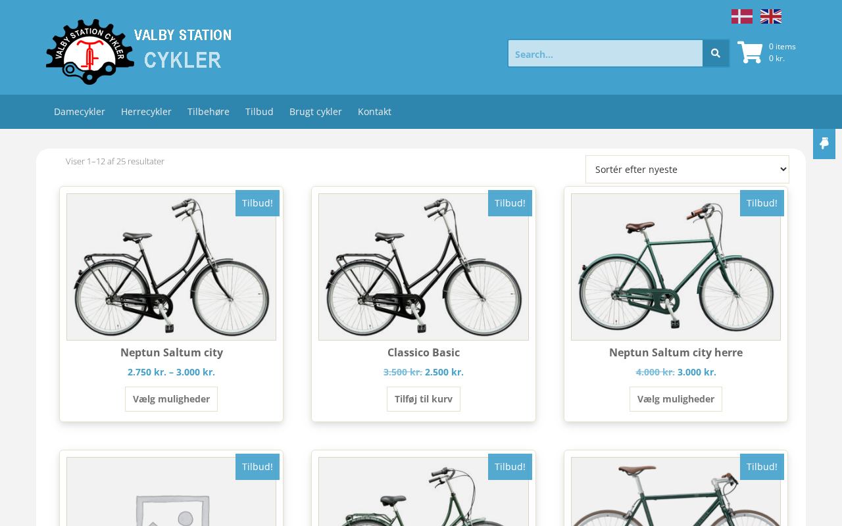This screenshot has width=842, height=526.
Task: Focus the Search input field
Action: coord(605,54)
